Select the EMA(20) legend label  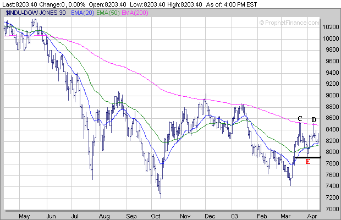(83, 13)
